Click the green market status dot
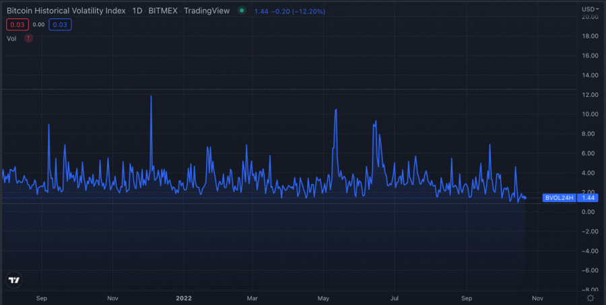Viewport: 606px width, 305px height. [241, 11]
